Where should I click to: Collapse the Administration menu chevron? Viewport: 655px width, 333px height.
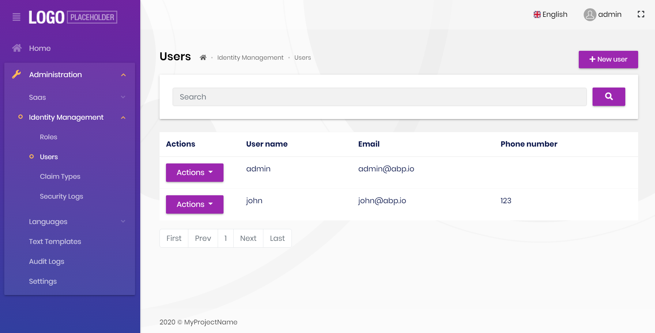pos(123,75)
